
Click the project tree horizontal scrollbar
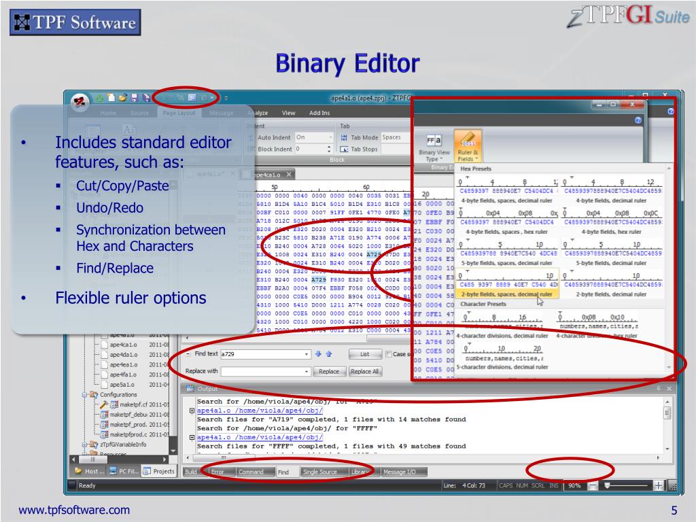pyautogui.click(x=120, y=459)
